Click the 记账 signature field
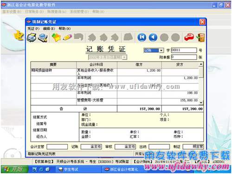Viewport: 232px width, 174px height. (x=91, y=147)
